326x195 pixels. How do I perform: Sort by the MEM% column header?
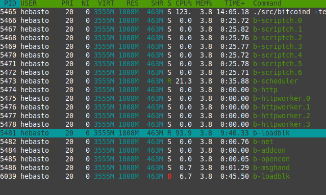(x=204, y=4)
